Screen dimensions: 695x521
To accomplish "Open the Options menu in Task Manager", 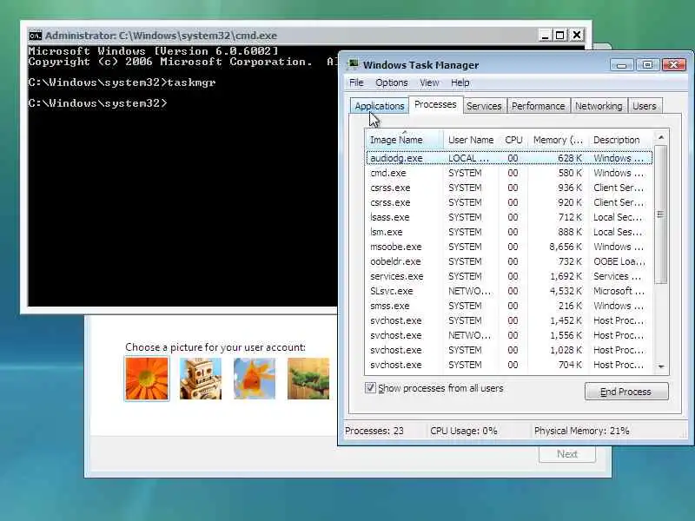I will (x=392, y=82).
